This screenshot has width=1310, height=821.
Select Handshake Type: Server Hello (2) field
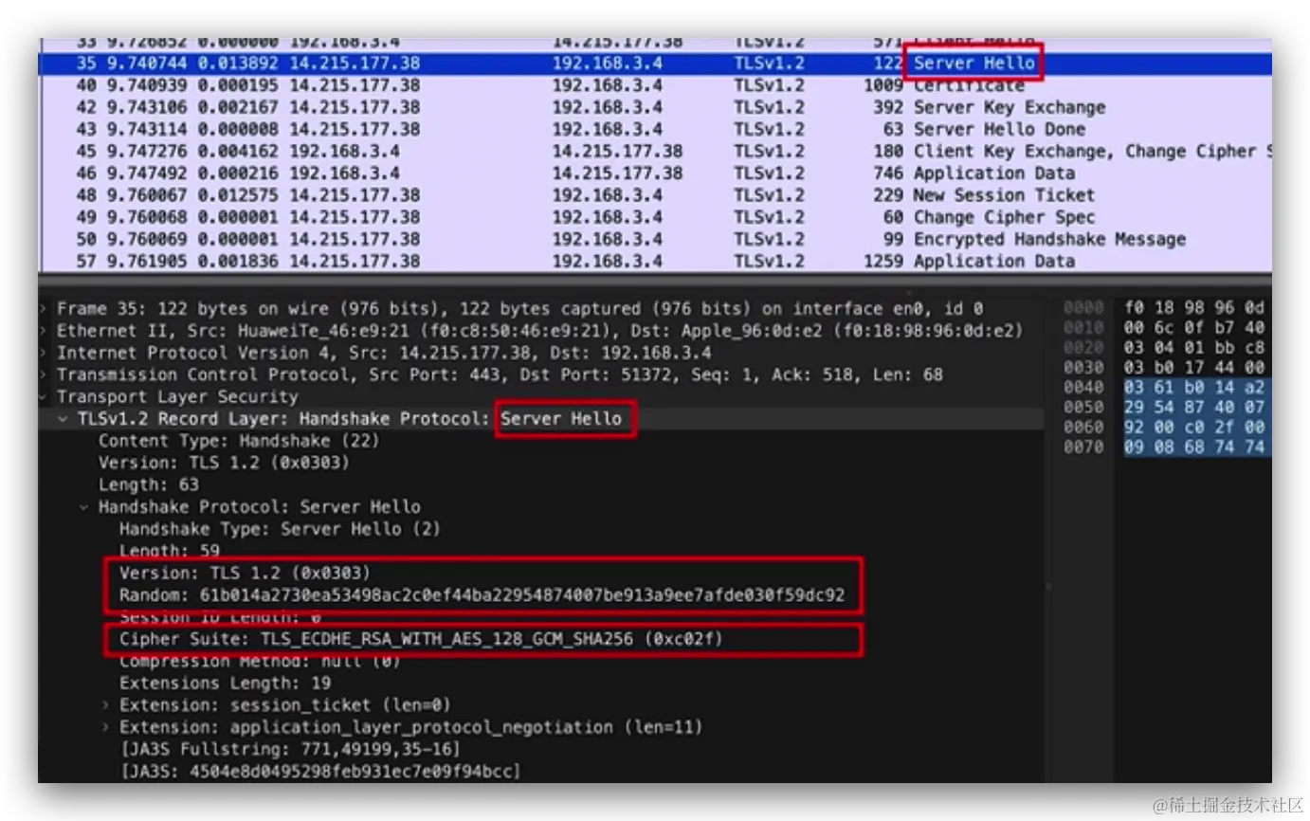[x=280, y=529]
